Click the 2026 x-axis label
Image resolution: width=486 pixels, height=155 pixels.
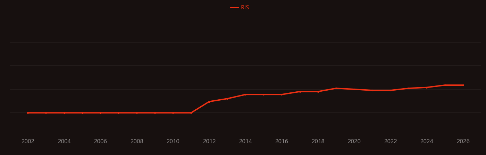pyautogui.click(x=463, y=142)
